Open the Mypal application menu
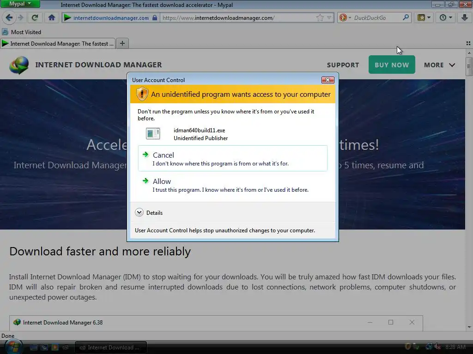Image resolution: width=473 pixels, height=354 pixels. coord(20,4)
